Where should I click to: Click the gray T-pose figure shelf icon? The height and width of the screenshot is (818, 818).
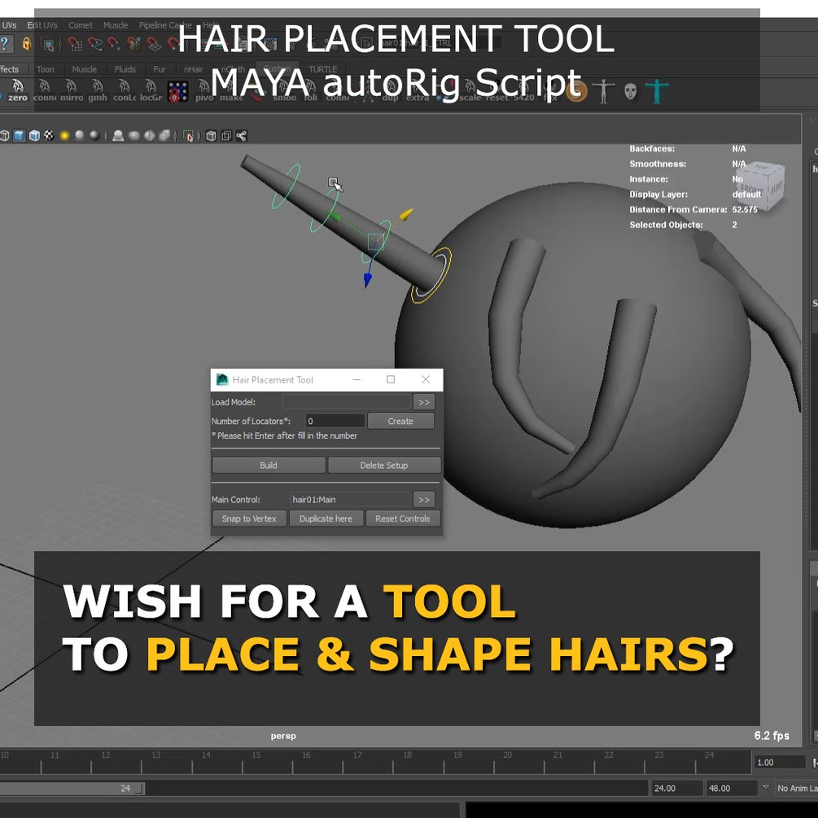(x=604, y=92)
